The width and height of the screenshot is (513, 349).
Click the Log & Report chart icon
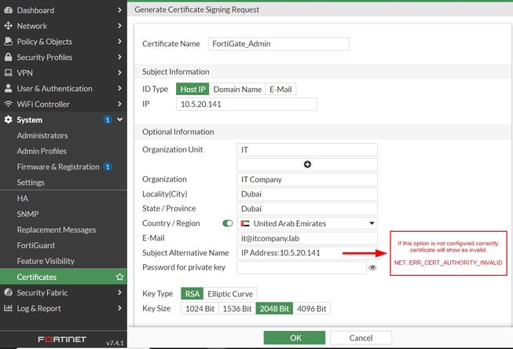[8, 308]
